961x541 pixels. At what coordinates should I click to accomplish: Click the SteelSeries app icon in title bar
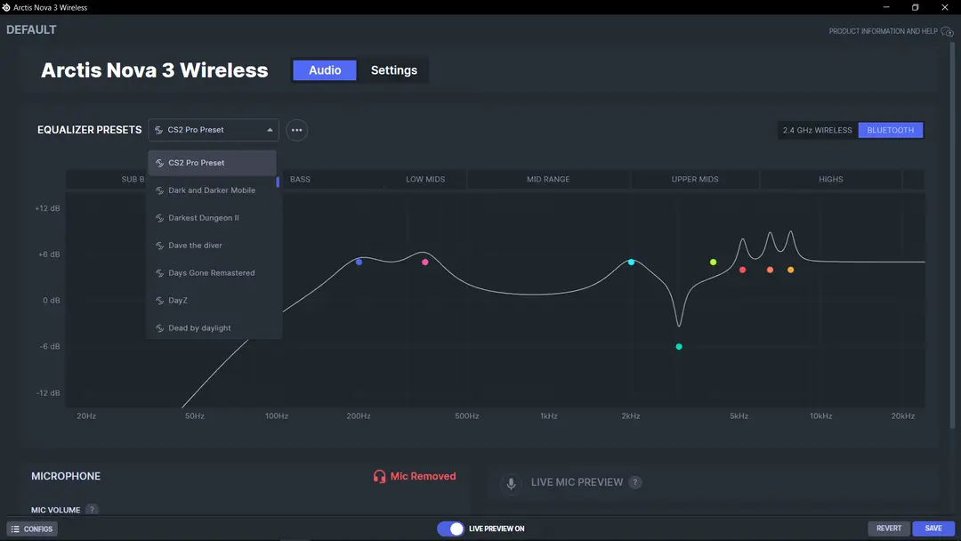pos(6,7)
